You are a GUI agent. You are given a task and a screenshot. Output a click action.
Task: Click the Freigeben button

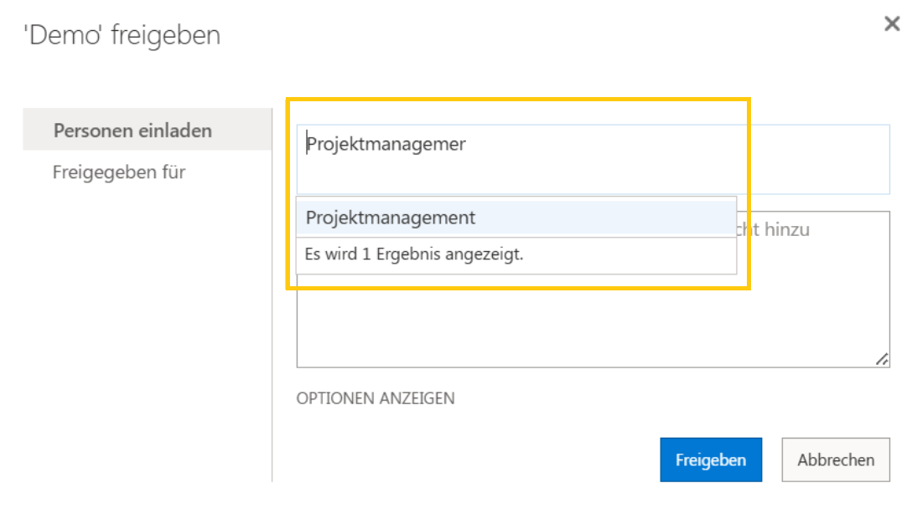[710, 460]
